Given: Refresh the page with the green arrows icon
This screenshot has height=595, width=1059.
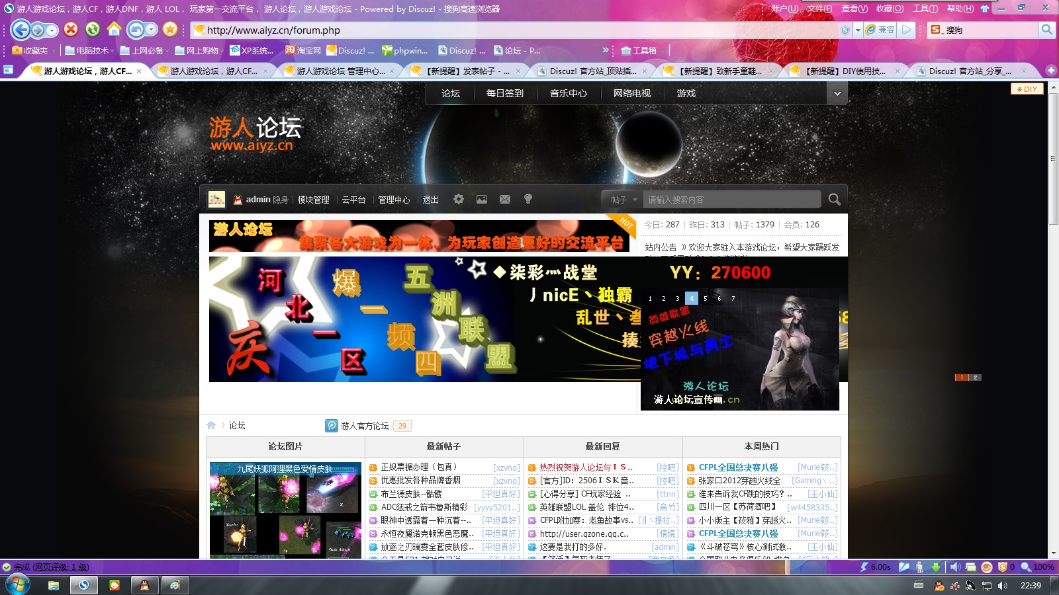Looking at the screenshot, I should tap(92, 29).
